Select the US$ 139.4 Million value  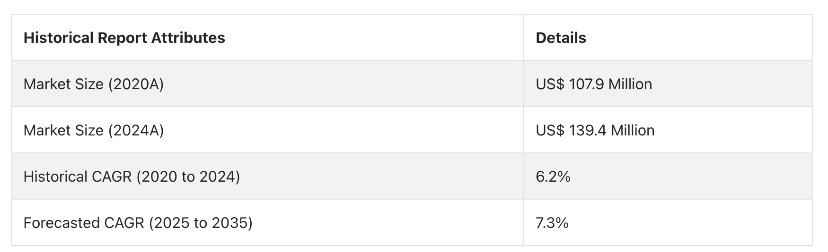595,130
